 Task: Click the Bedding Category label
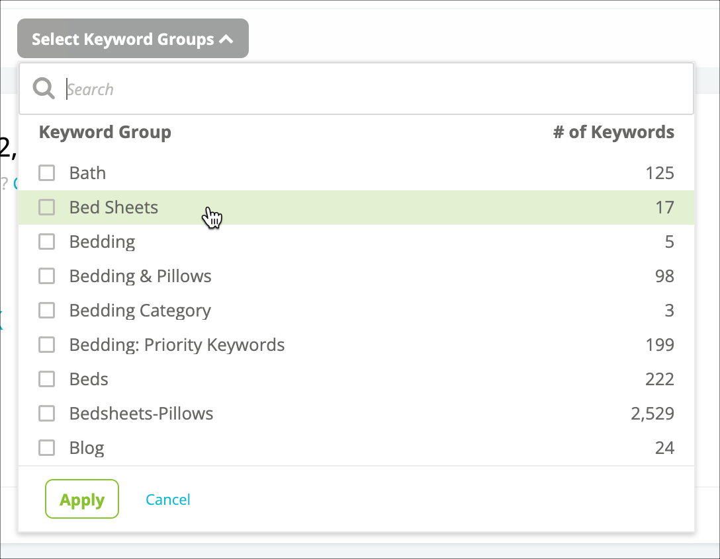[x=140, y=311]
